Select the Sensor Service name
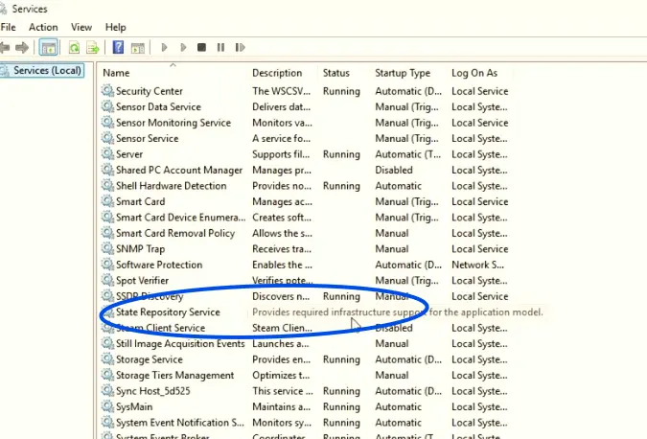The height and width of the screenshot is (439, 647). [x=148, y=139]
